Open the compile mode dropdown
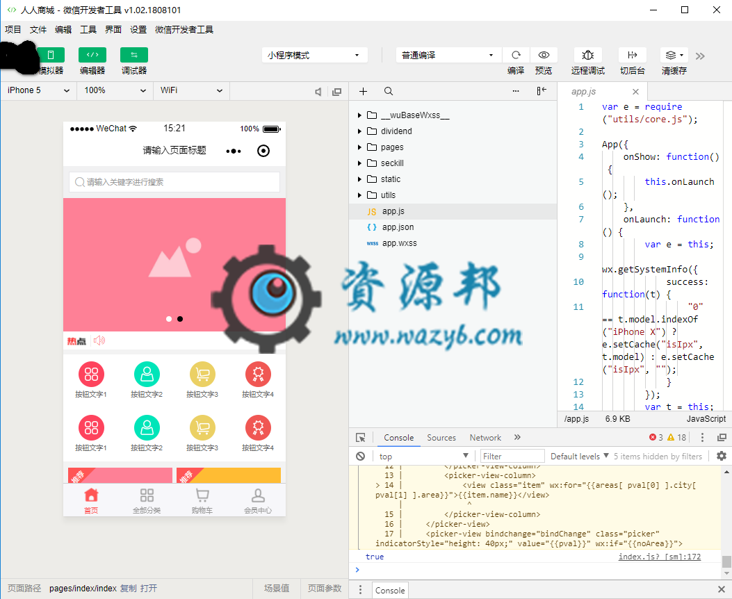Screen dimensions: 732x599 [448, 55]
